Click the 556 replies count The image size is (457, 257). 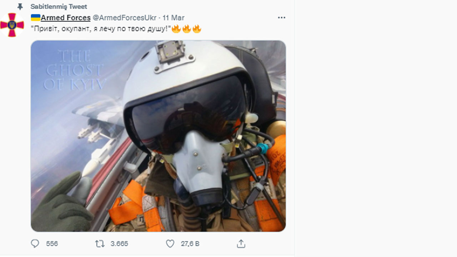[52, 244]
